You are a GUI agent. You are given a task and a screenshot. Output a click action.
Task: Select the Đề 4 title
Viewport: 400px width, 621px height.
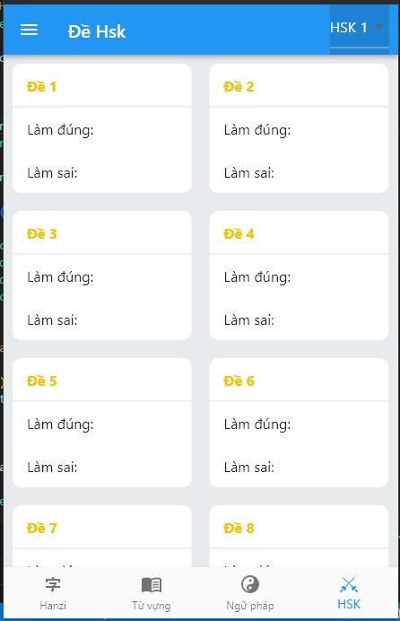[x=239, y=233]
